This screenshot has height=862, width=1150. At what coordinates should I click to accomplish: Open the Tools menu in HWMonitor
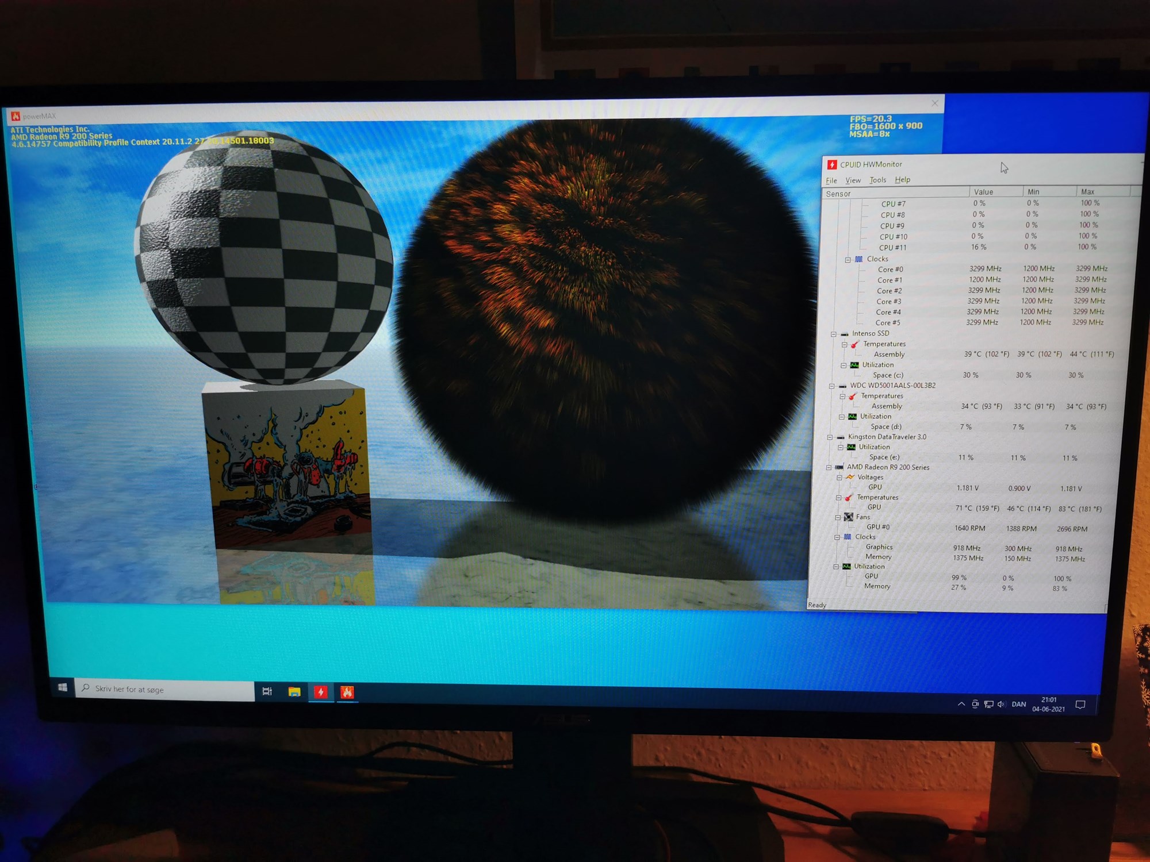[x=877, y=180]
